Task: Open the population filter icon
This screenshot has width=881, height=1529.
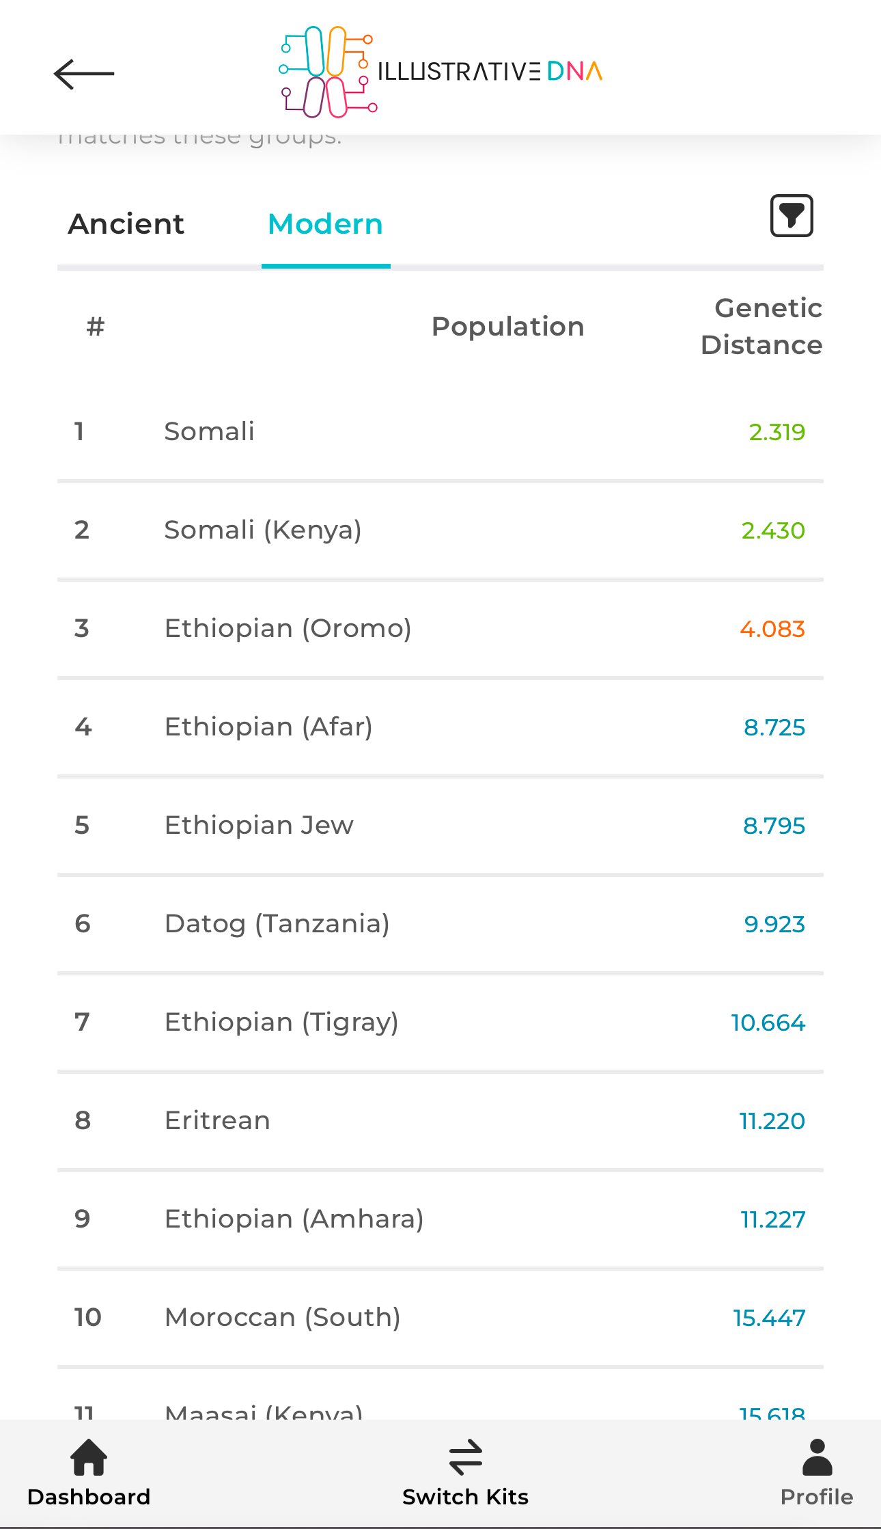Action: coord(792,215)
